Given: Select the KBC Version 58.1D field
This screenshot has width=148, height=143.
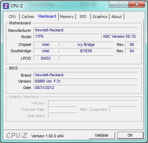Looking at the screenshot, I should (119, 36).
